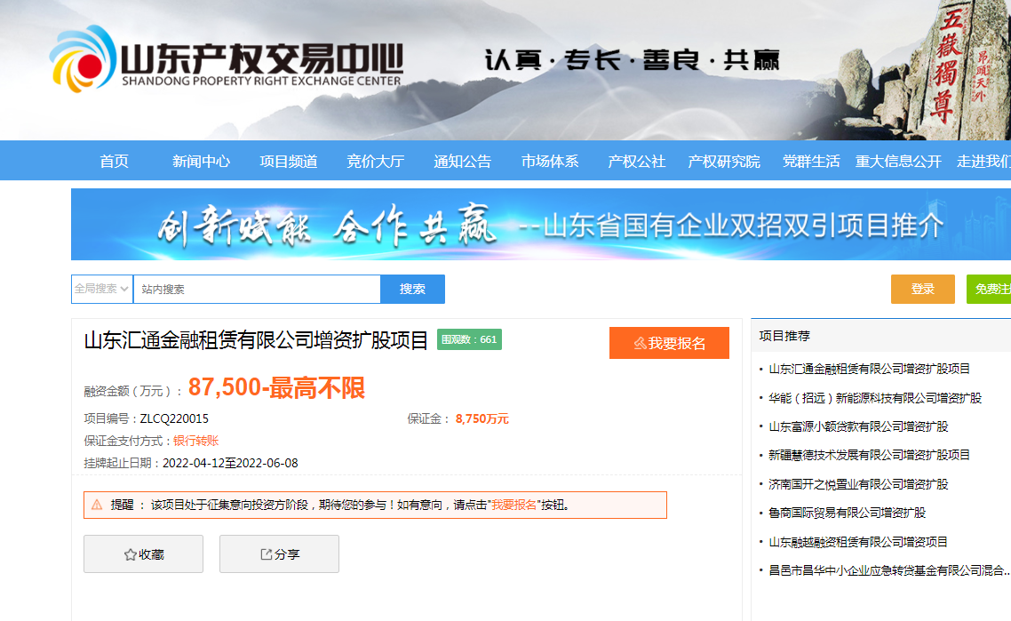Screen dimensions: 1011x621
Task: Open the 通知公告 menu
Action: point(462,161)
